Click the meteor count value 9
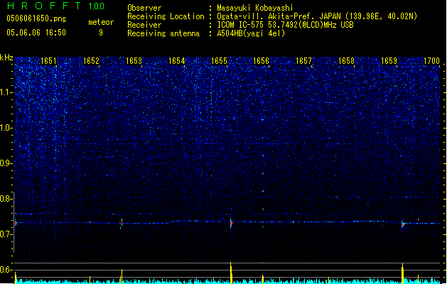The image size is (447, 284). pyautogui.click(x=101, y=33)
